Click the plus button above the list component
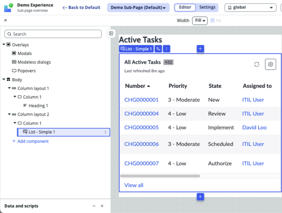The height and width of the screenshot is (213, 282). pyautogui.click(x=200, y=49)
